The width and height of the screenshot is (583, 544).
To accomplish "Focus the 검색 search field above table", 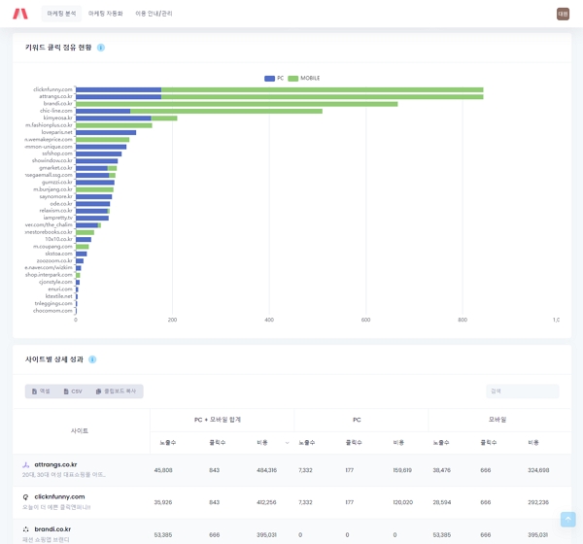I will coord(522,391).
